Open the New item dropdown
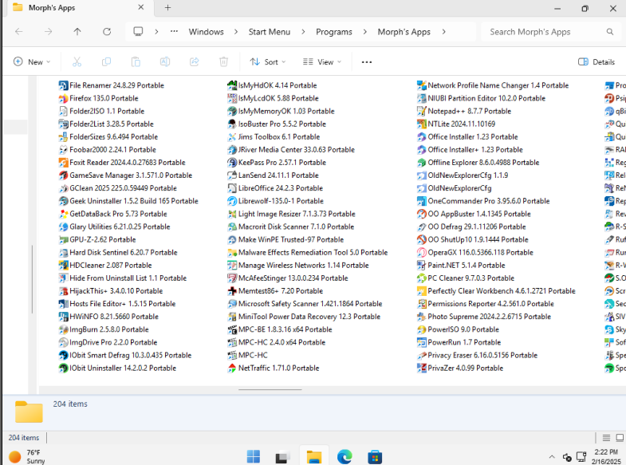Viewport: 626px width, 465px height. (x=32, y=62)
